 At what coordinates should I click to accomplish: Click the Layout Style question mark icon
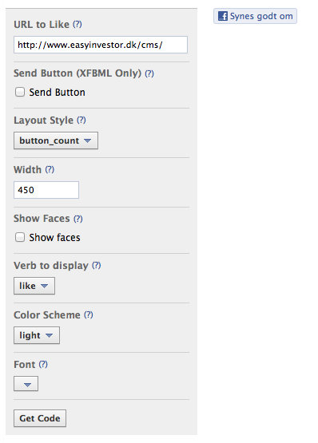coord(81,120)
